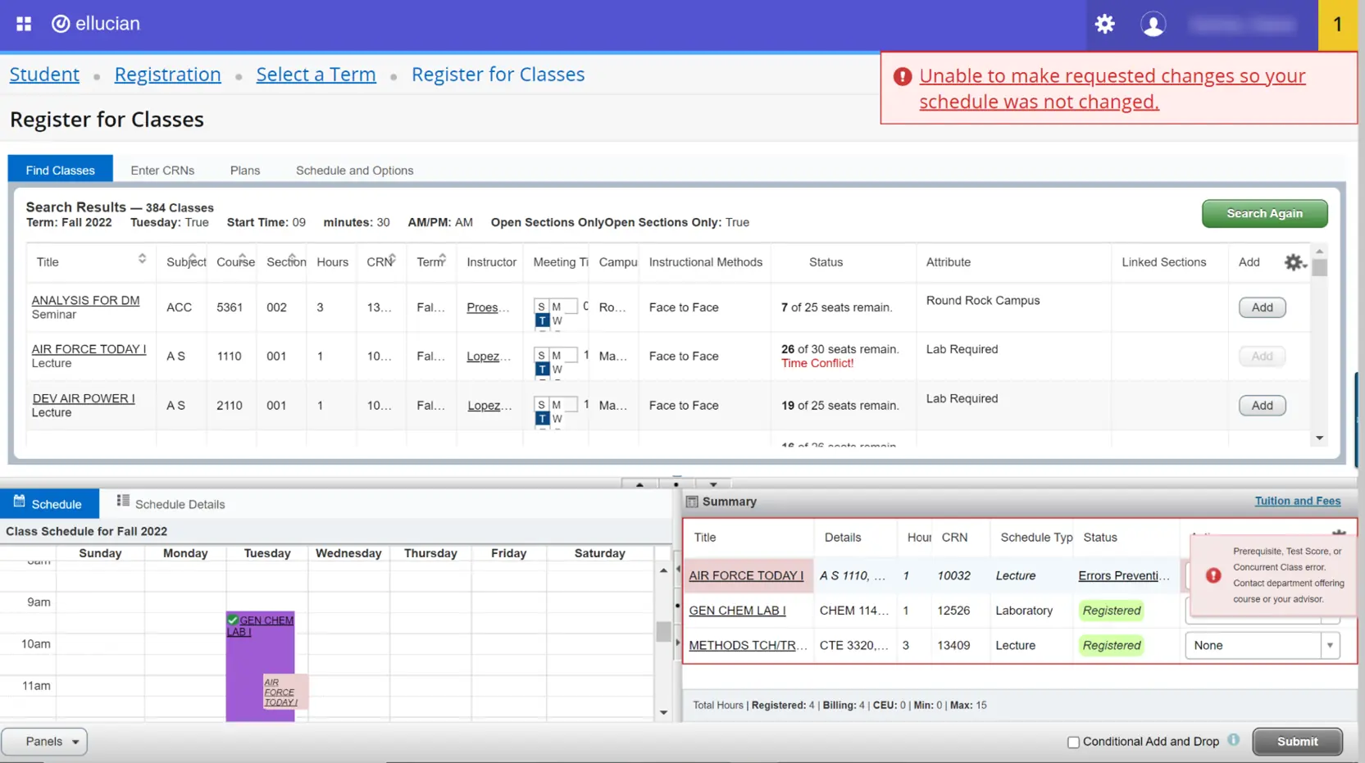The width and height of the screenshot is (1365, 763).
Task: Click the Ellucian logo
Action: click(96, 24)
